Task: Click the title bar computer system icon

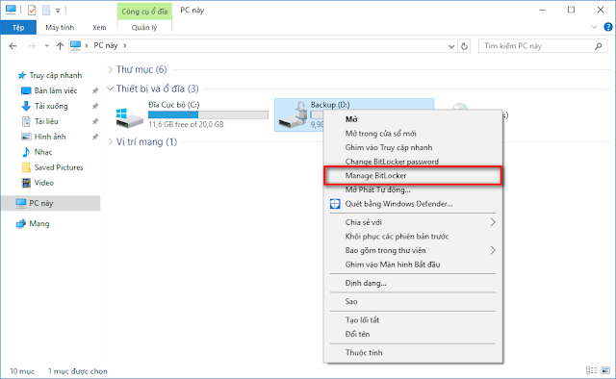Action: pyautogui.click(x=11, y=10)
